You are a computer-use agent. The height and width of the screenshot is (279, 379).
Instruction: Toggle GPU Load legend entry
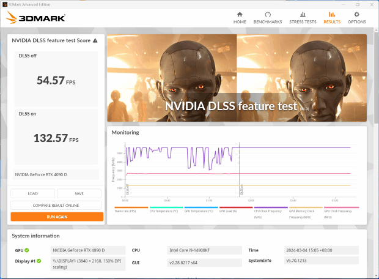(x=236, y=209)
